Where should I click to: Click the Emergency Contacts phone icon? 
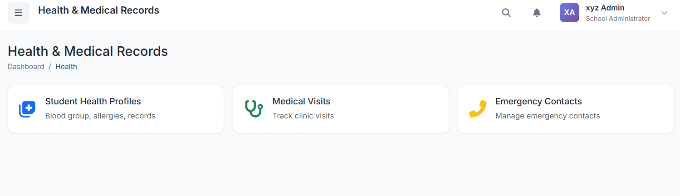477,109
